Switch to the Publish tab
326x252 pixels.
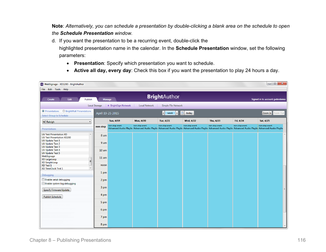tap(88, 99)
